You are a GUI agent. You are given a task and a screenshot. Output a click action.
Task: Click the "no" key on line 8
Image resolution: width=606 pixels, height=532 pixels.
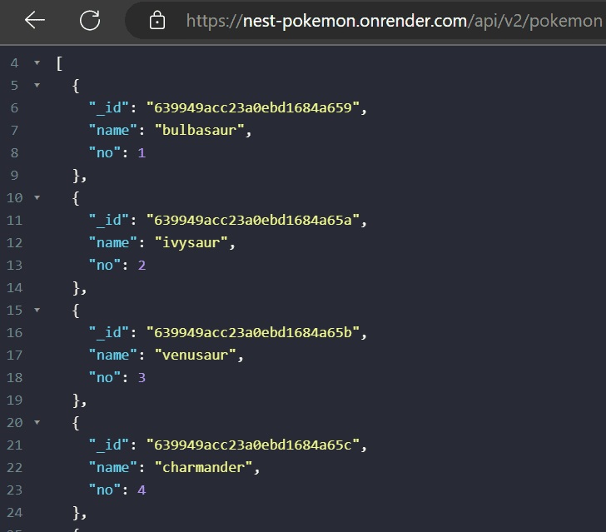tap(105, 152)
